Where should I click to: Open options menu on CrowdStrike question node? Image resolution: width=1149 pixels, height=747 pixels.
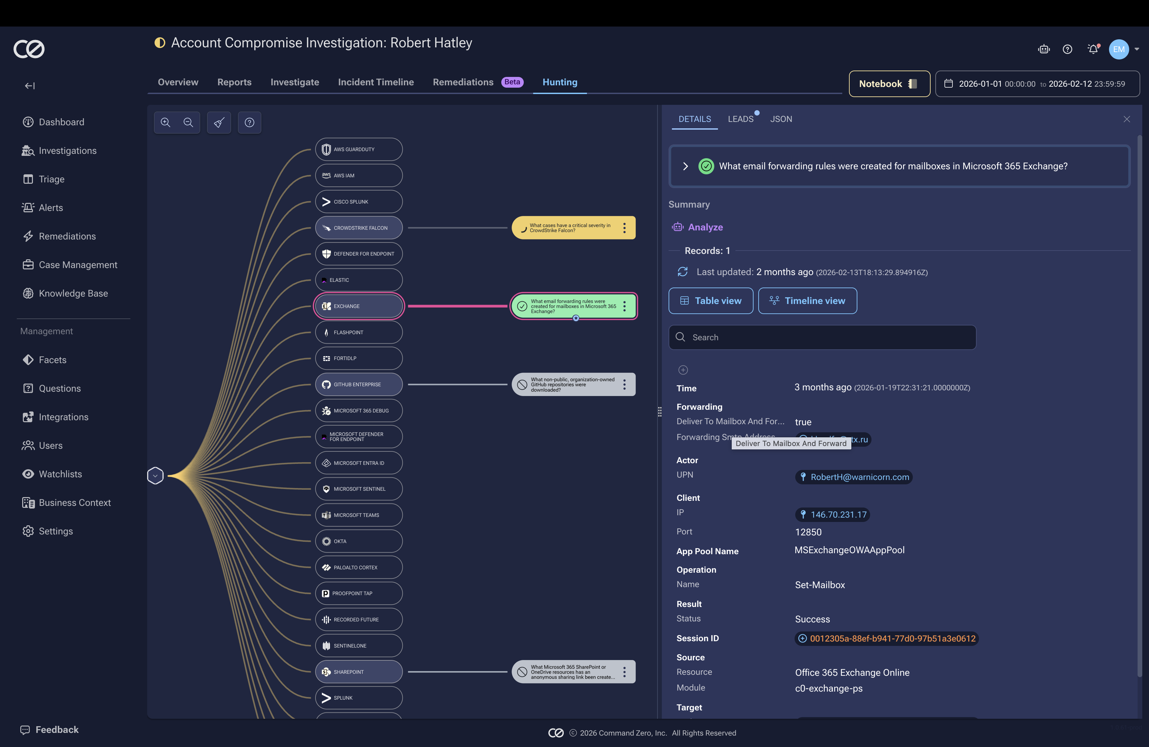coord(624,228)
